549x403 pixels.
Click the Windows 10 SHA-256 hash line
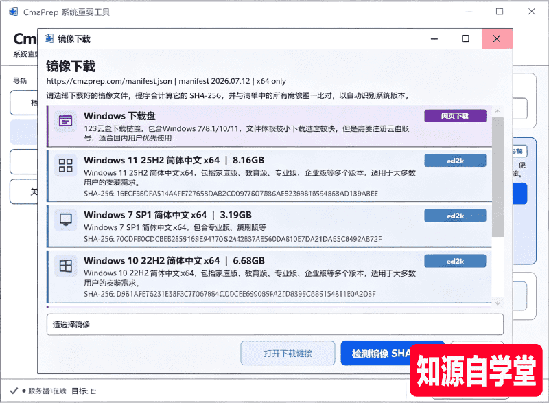230,294
